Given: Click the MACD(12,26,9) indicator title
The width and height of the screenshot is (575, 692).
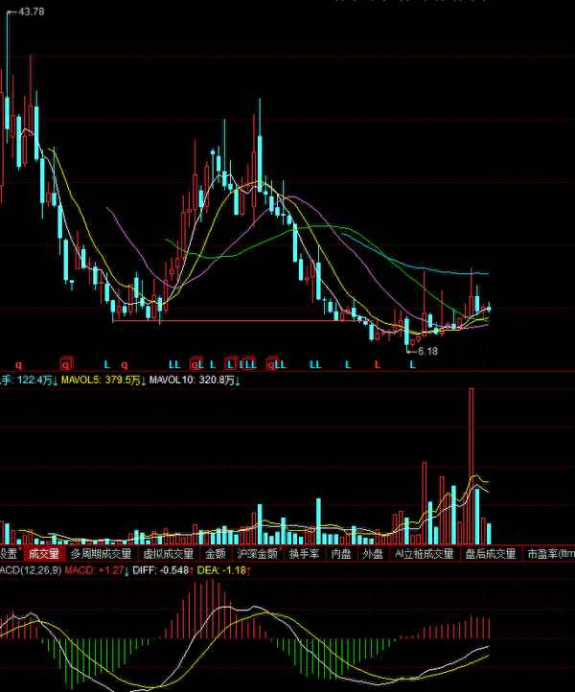Looking at the screenshot, I should point(33,570).
